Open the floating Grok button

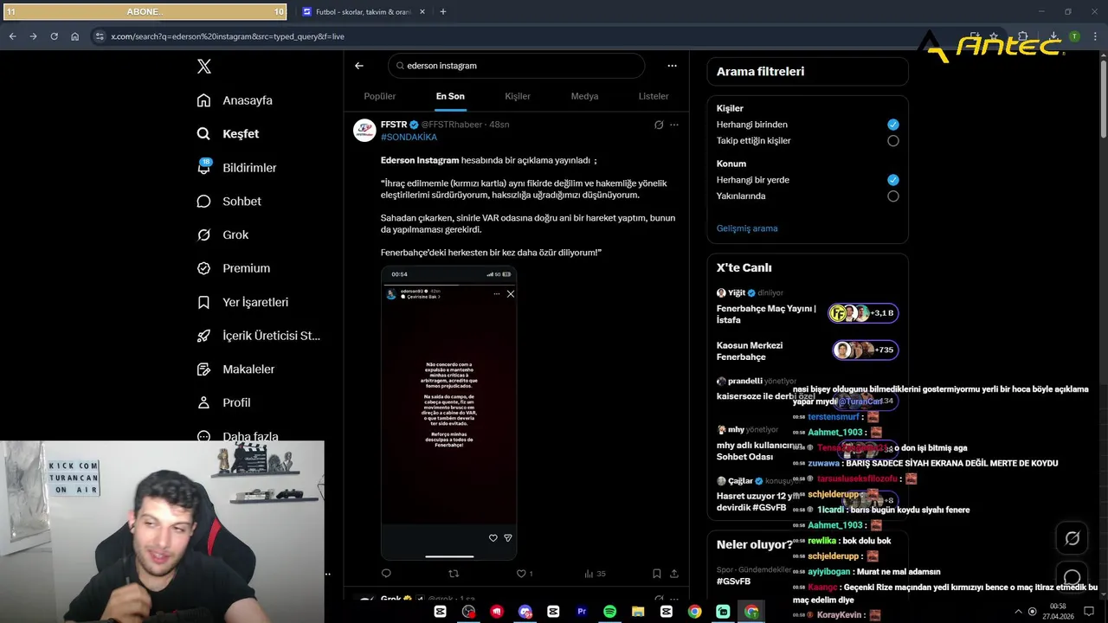[1073, 538]
